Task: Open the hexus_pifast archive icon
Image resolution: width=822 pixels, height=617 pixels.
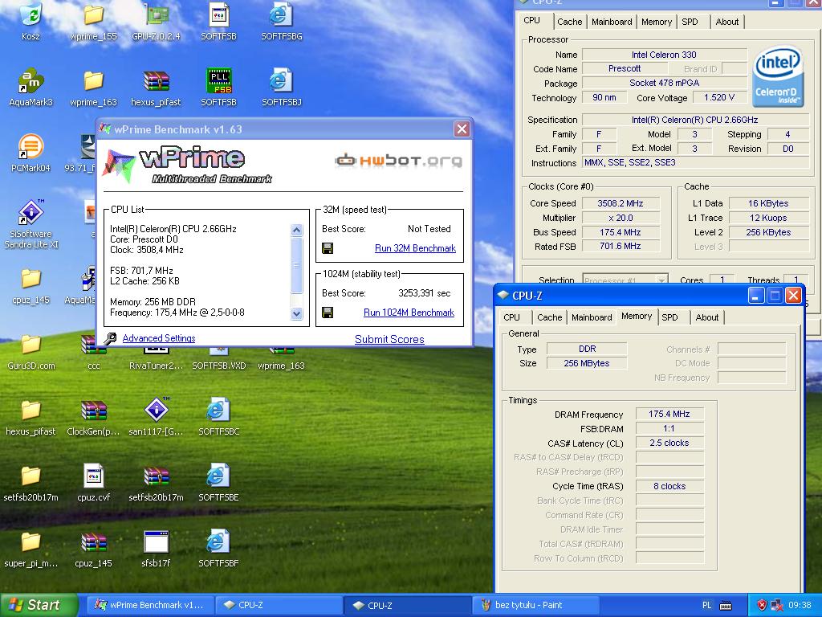Action: pyautogui.click(x=157, y=81)
